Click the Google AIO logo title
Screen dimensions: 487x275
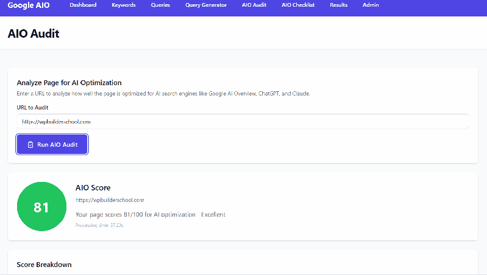click(x=29, y=5)
